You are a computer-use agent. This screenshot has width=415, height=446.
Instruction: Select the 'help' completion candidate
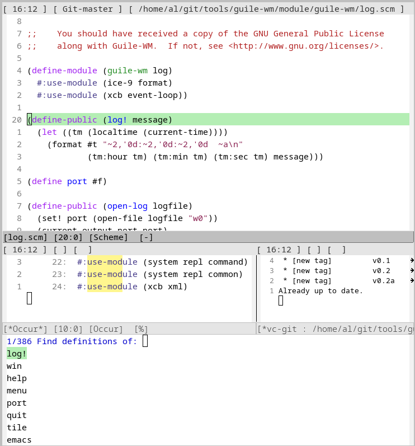(x=16, y=378)
